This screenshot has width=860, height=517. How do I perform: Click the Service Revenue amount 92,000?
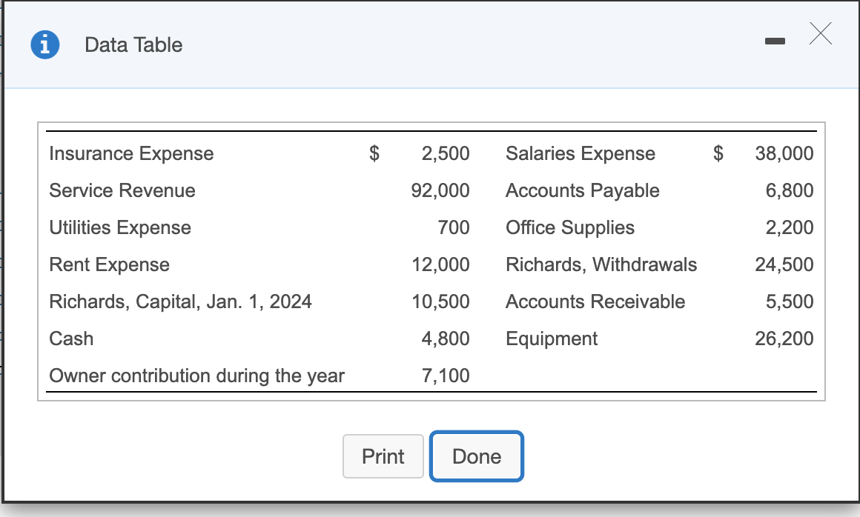click(x=448, y=190)
